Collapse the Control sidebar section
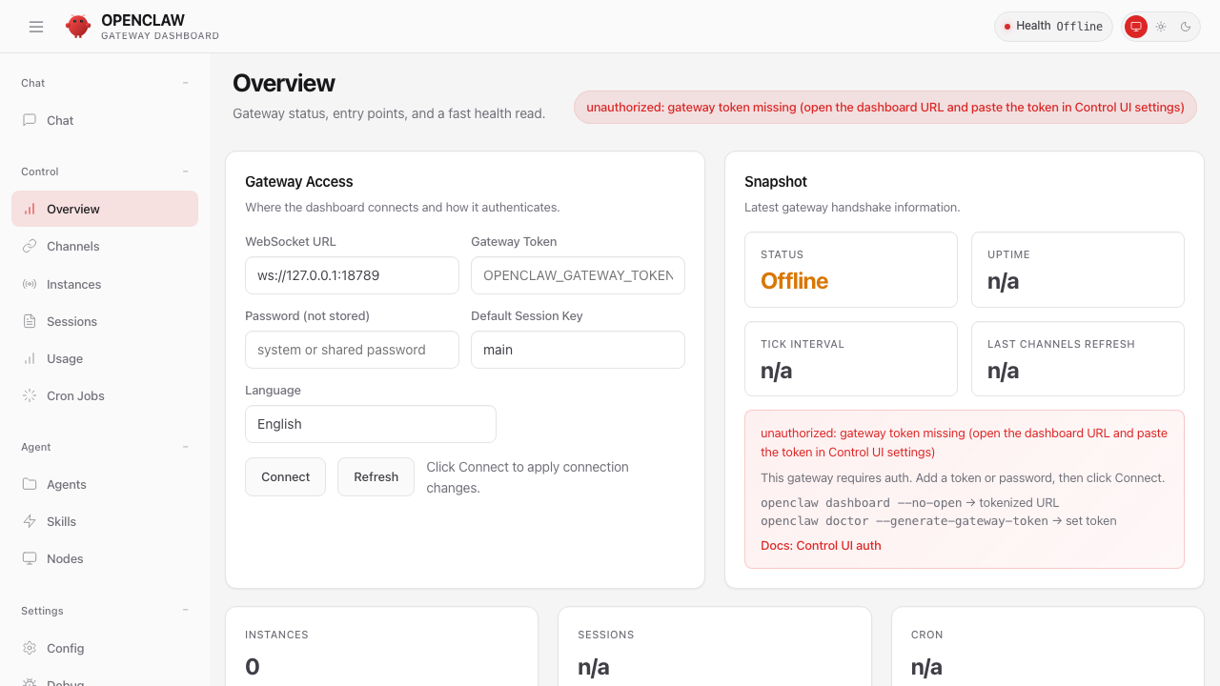Image resolution: width=1220 pixels, height=686 pixels. click(x=186, y=171)
